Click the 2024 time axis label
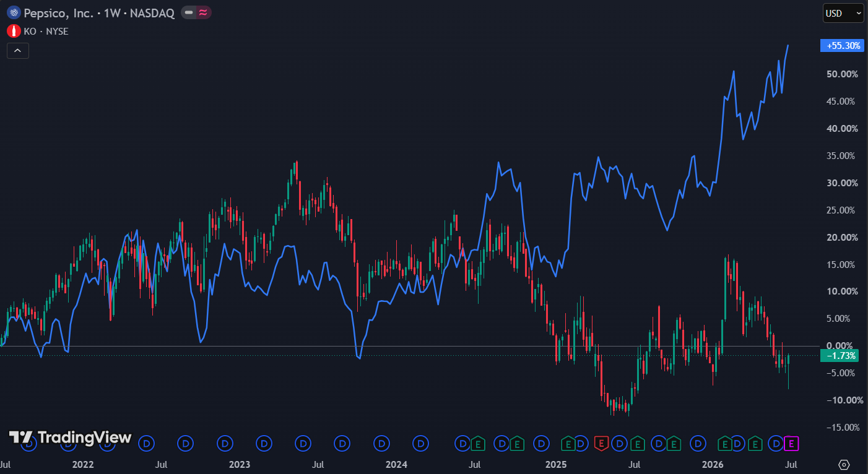 [x=396, y=463]
